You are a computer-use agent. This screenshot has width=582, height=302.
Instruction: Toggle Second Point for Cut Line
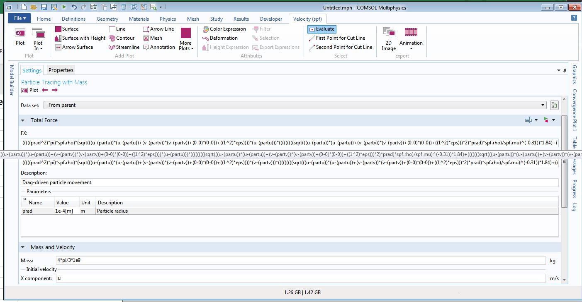point(340,47)
